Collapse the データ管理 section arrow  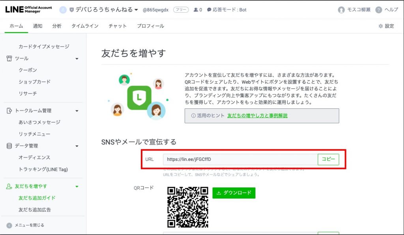77,146
